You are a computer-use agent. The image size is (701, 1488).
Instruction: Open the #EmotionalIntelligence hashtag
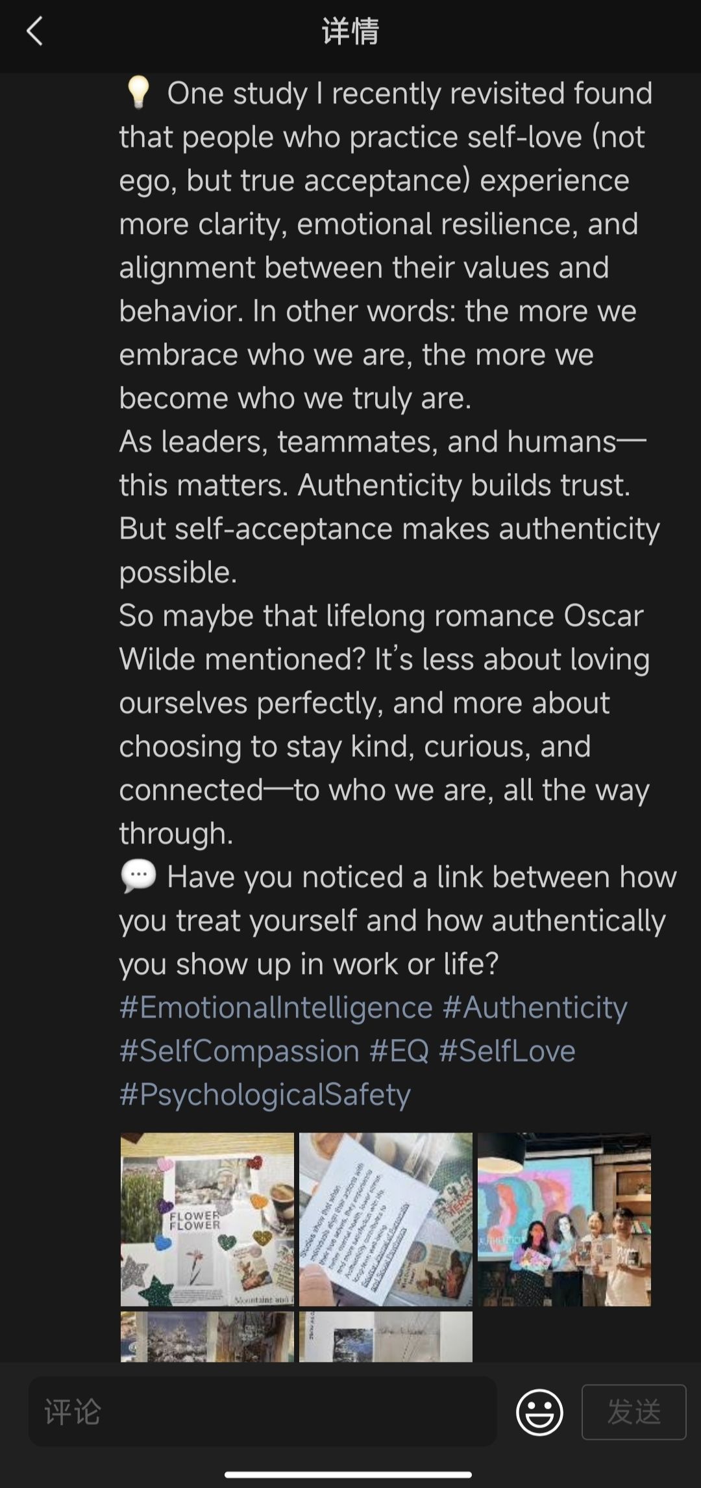point(276,1008)
